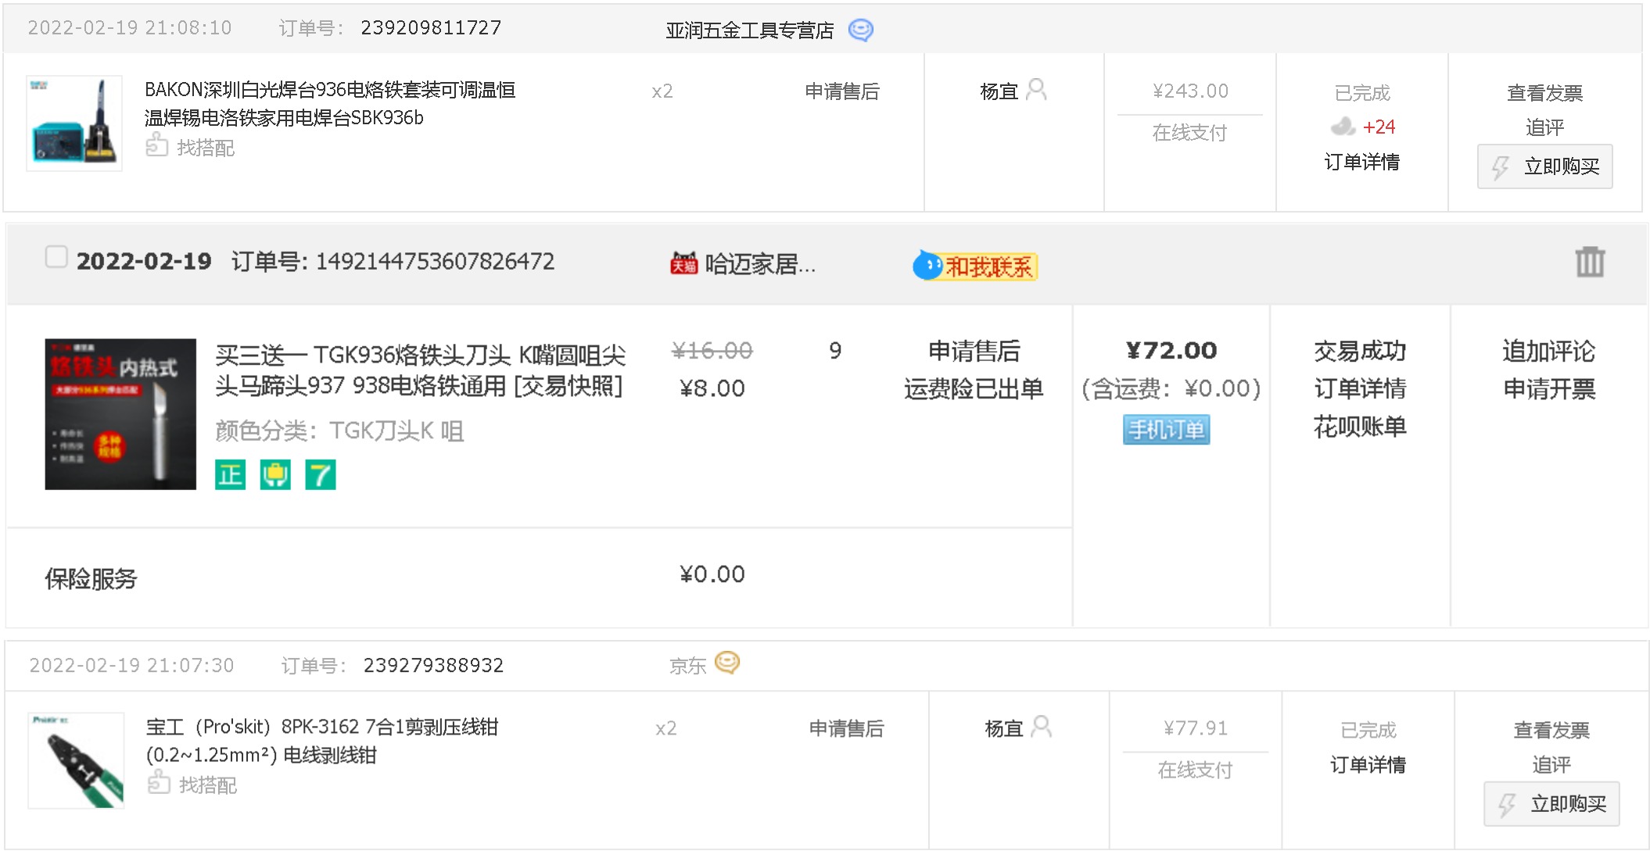Click the 找搭配 icon under the BAKON item
Image resolution: width=1650 pixels, height=858 pixels.
(157, 145)
